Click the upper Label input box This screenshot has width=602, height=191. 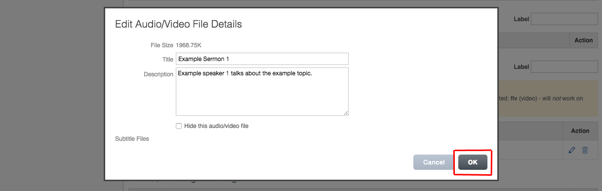[x=564, y=19]
